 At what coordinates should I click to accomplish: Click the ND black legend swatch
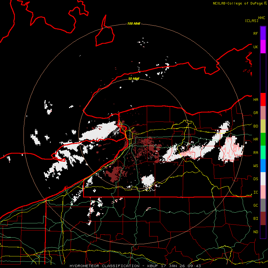[x=263, y=232]
